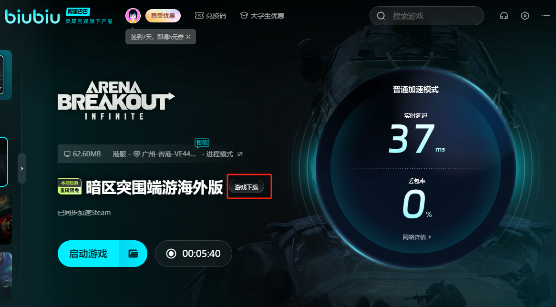Close the 签到7天 tooltip

[188, 37]
